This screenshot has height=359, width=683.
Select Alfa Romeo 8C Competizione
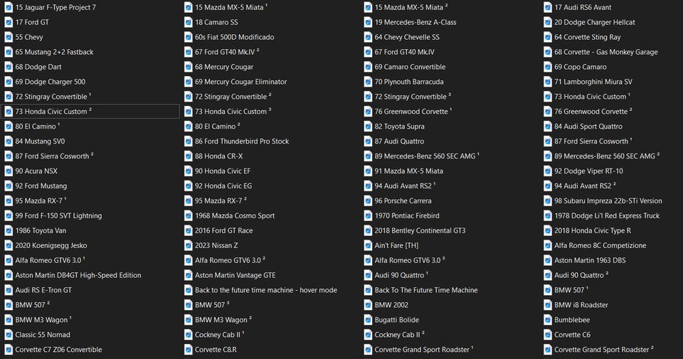coord(600,245)
